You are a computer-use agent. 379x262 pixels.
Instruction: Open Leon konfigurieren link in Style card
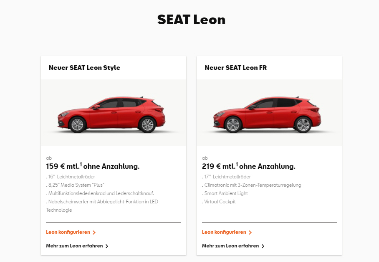pyautogui.click(x=68, y=232)
